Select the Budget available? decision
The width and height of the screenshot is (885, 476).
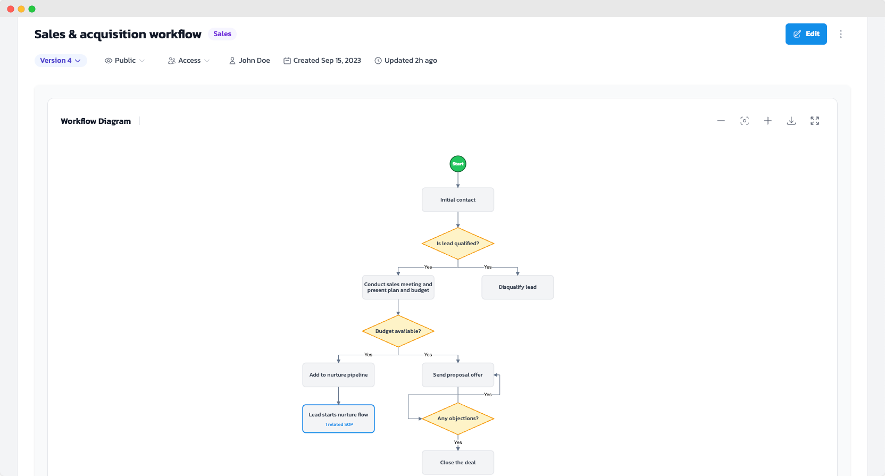tap(398, 331)
